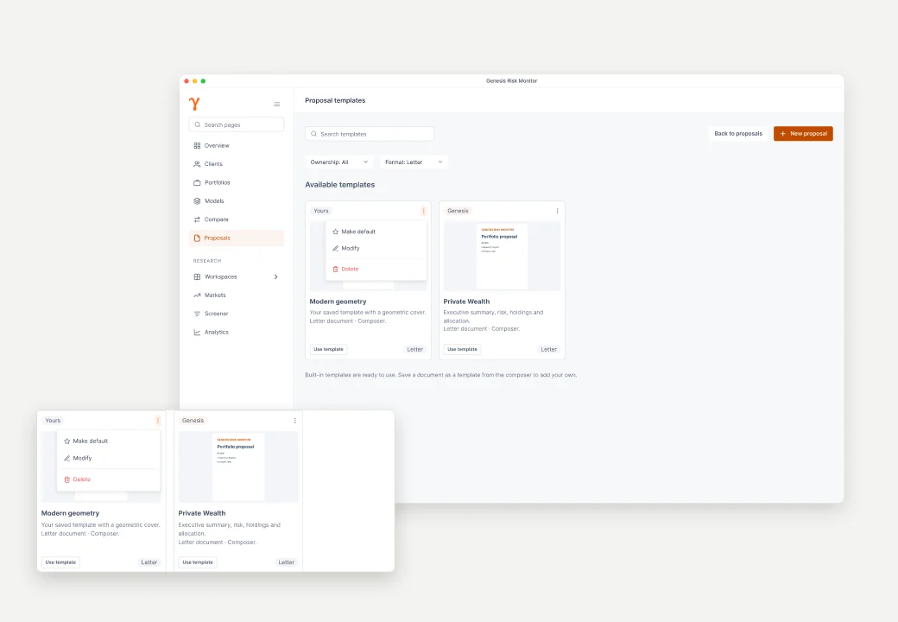Viewport: 898px width, 622px height.
Task: Expand the Workspaces chevron arrow
Action: [x=276, y=276]
